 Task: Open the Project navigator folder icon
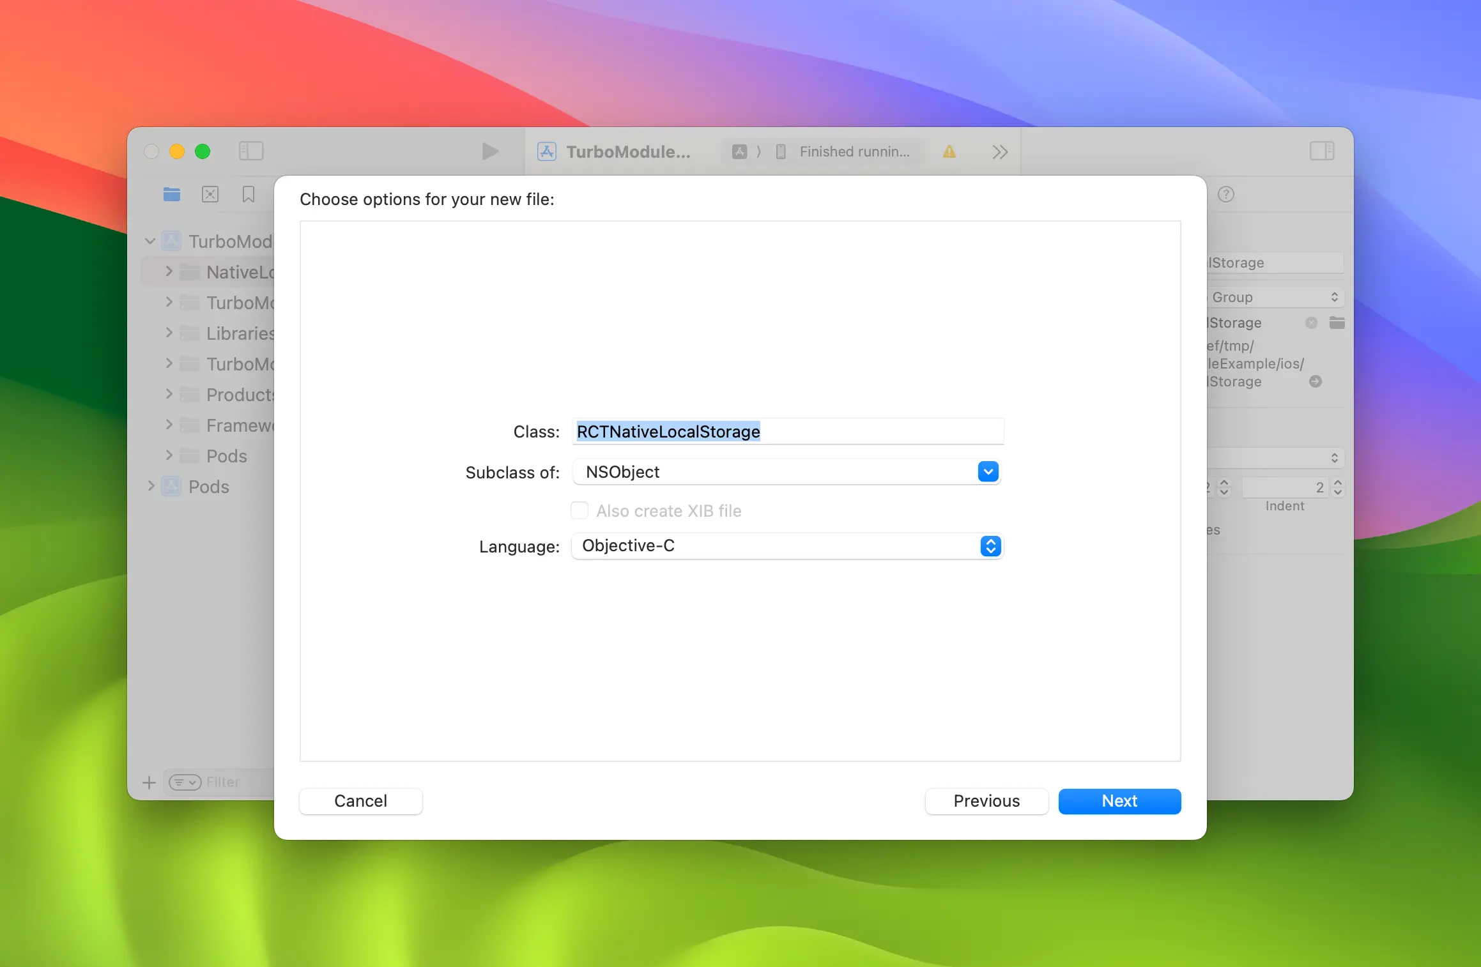tap(171, 195)
